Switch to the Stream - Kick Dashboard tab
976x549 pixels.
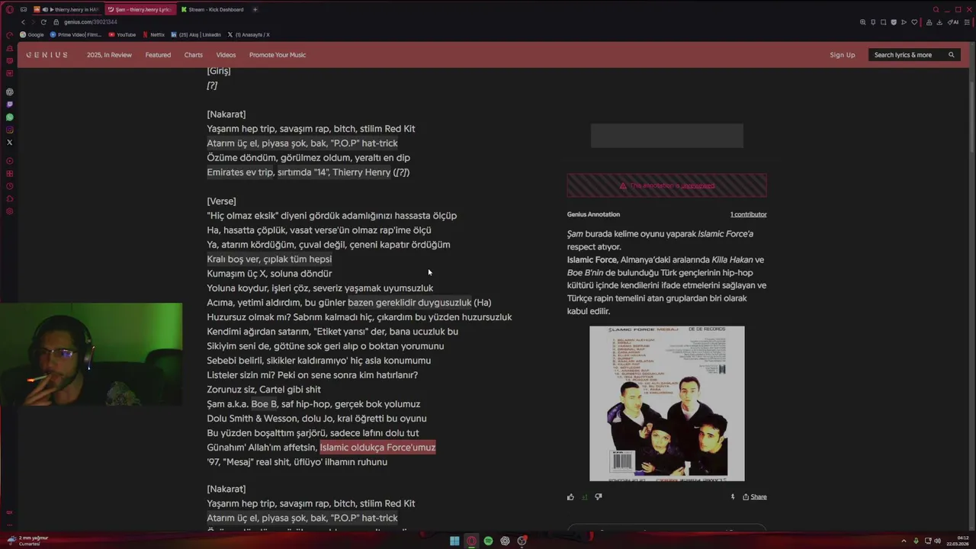coord(213,9)
